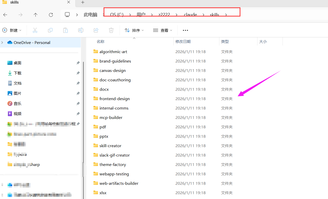328x199 pixels.
Task: Click the Paste clipboard icon
Action: click(x=65, y=30)
